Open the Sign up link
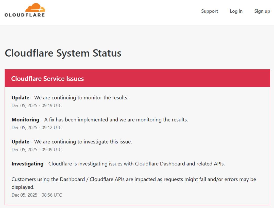 (262, 11)
